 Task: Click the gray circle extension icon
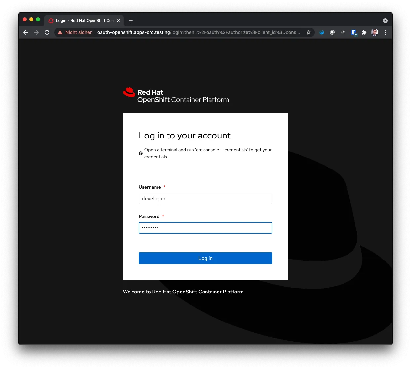click(x=332, y=32)
